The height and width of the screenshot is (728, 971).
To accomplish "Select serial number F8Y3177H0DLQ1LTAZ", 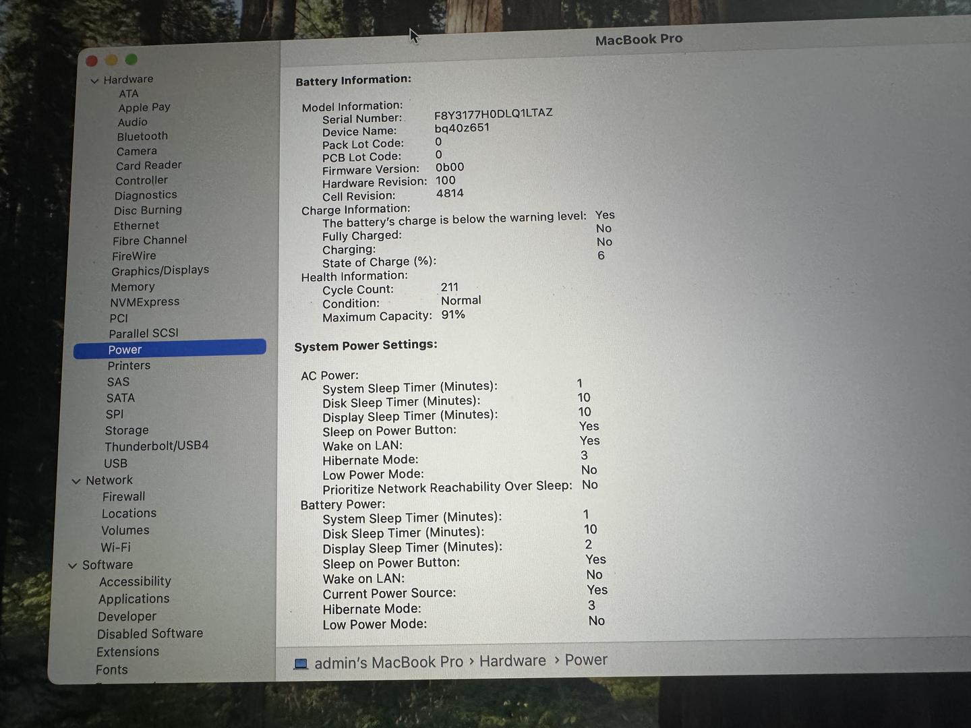I will point(493,113).
